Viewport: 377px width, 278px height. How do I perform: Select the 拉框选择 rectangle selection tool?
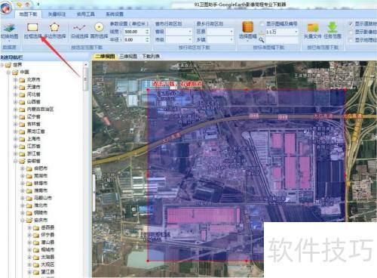(32, 31)
